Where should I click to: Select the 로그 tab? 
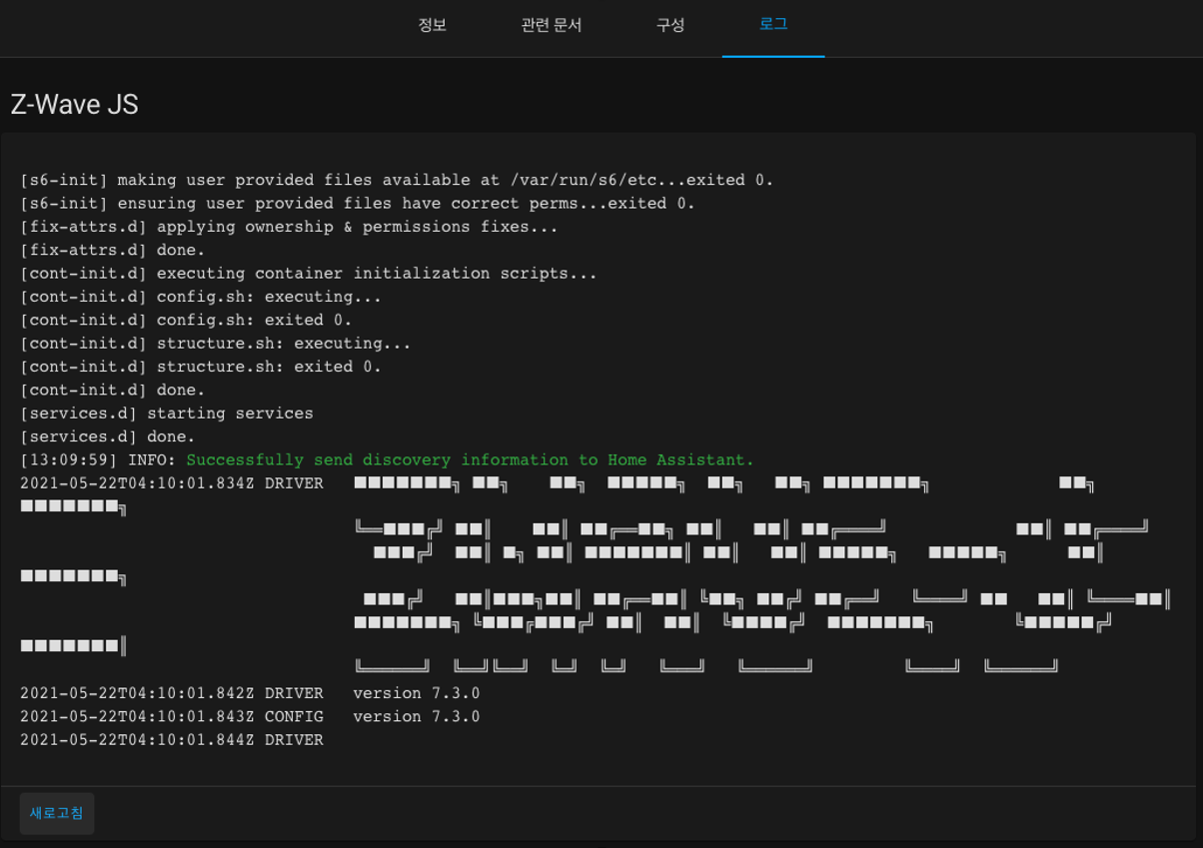773,26
